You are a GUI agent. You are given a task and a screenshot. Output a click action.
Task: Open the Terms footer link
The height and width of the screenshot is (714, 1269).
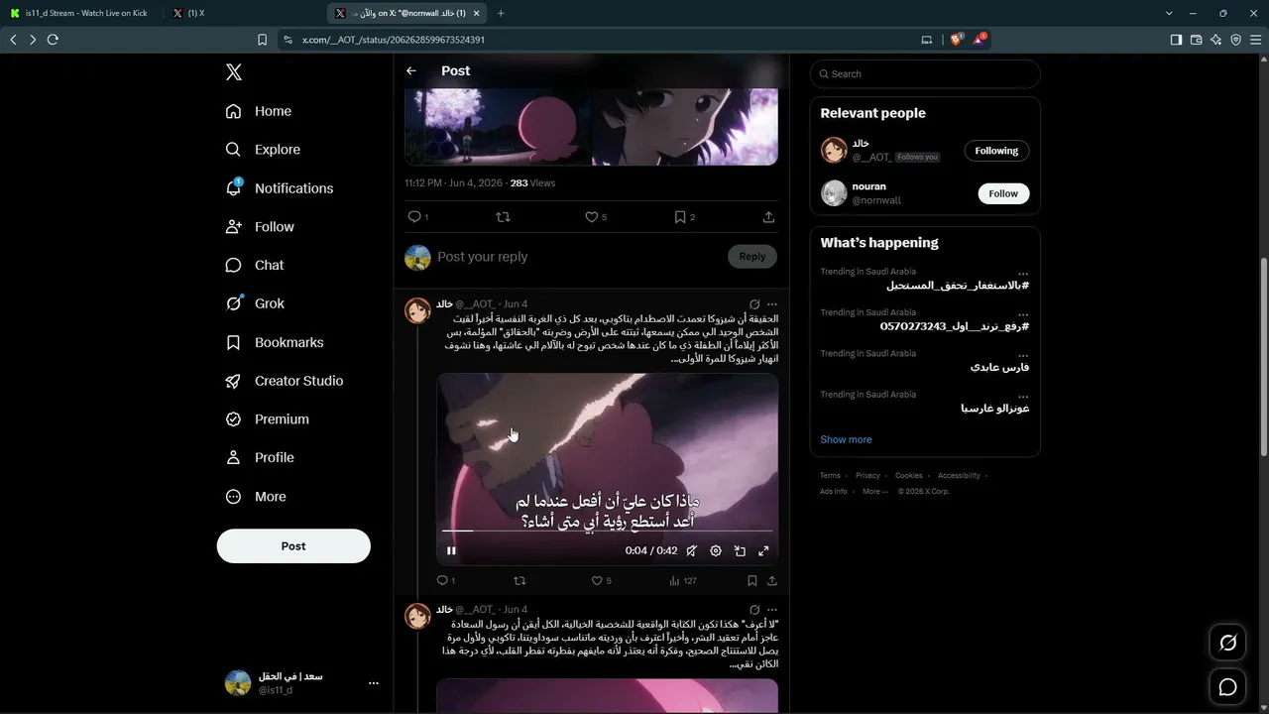pos(830,476)
